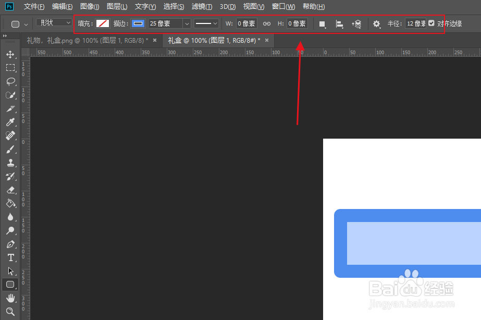Viewport: 481px width, 320px height.
Task: Select the Quick Selection tool
Action: (10, 95)
